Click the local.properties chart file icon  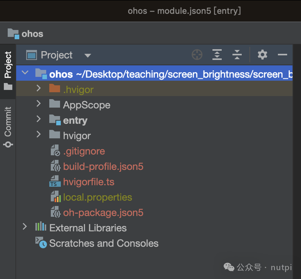tap(56, 196)
